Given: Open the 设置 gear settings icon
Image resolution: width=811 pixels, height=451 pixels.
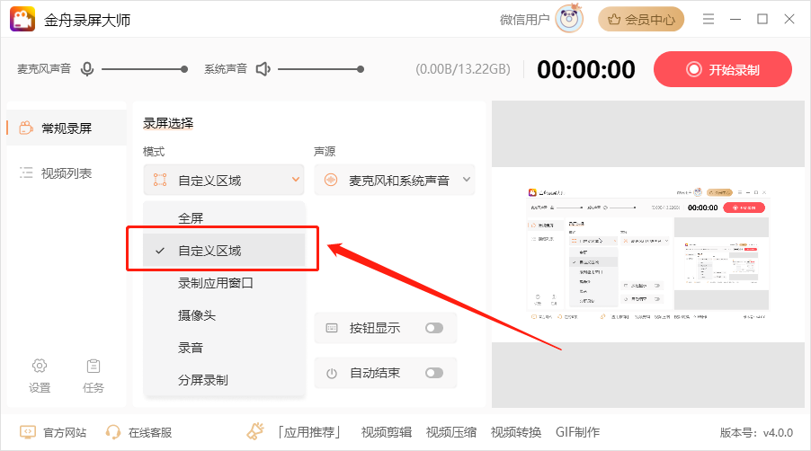Looking at the screenshot, I should pyautogui.click(x=40, y=366).
